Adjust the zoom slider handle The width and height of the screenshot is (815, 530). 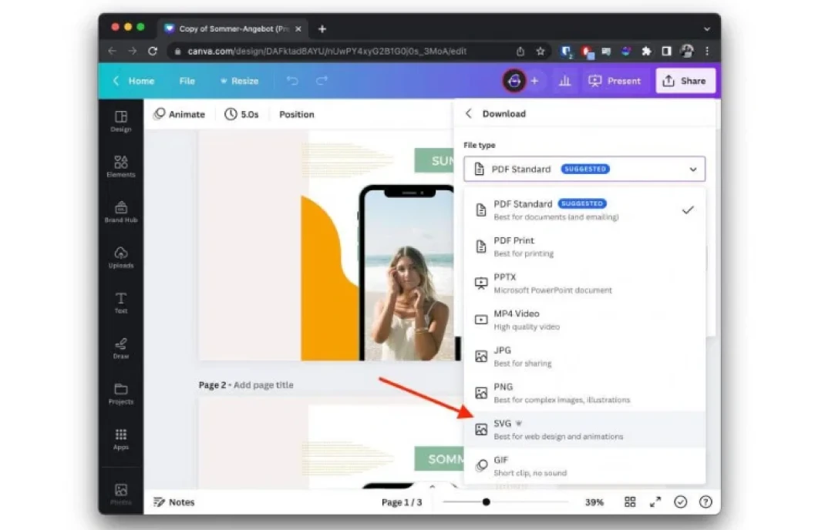(x=486, y=502)
